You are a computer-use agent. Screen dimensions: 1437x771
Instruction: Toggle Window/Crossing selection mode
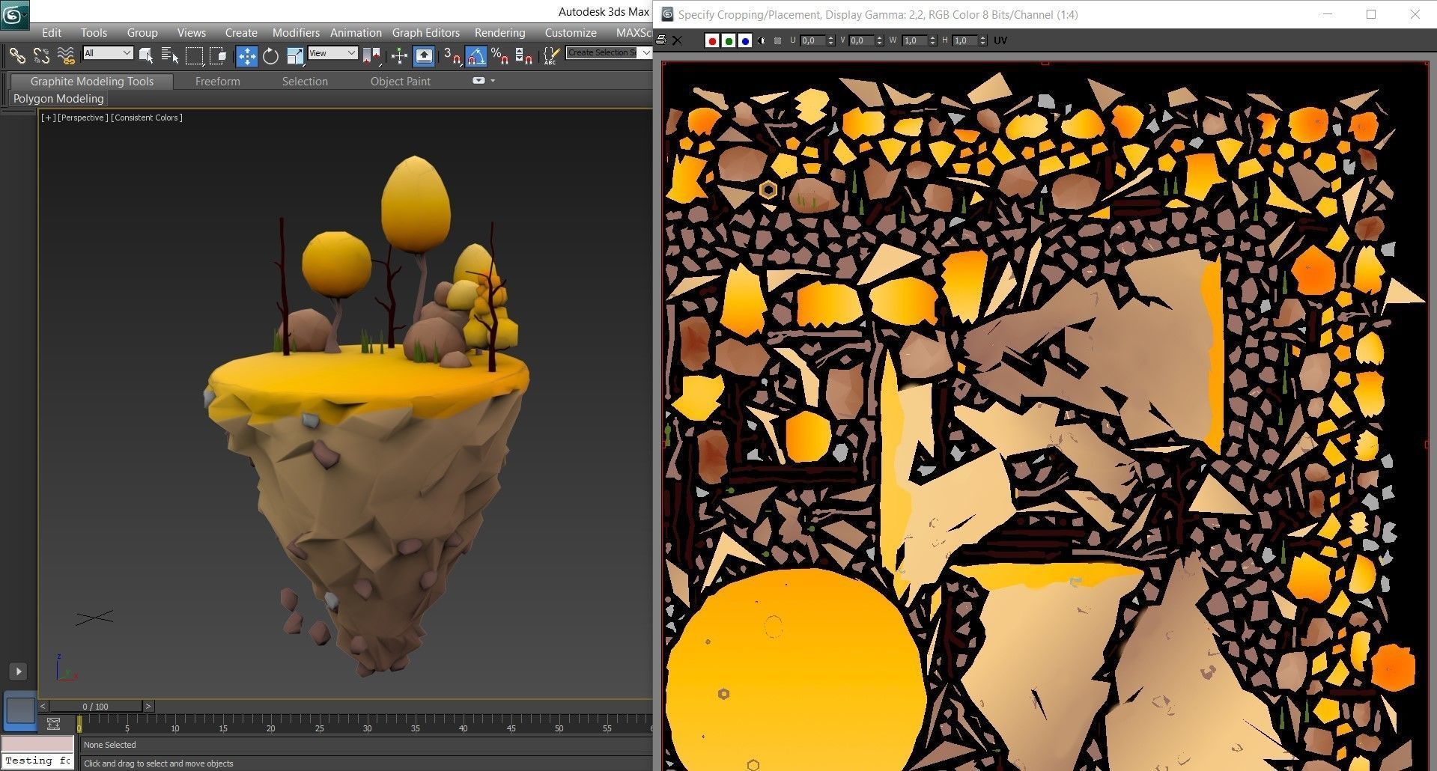[218, 55]
